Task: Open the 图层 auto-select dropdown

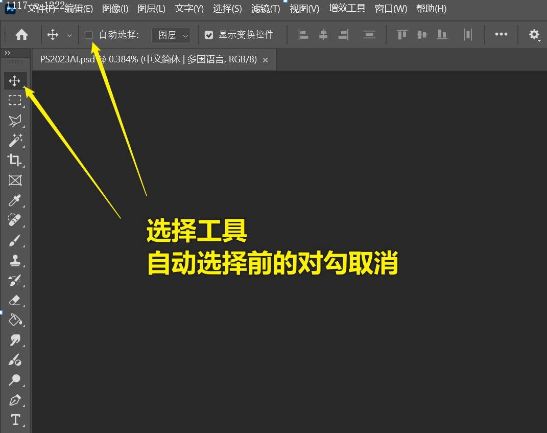Action: [x=171, y=35]
